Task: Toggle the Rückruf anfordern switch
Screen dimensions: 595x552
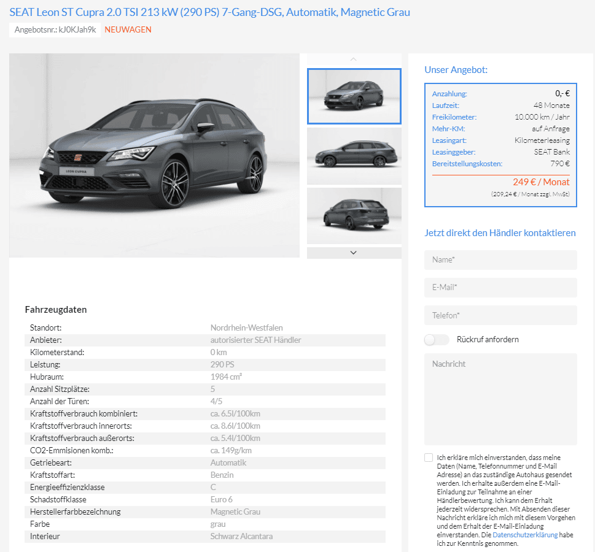Action: coord(437,340)
